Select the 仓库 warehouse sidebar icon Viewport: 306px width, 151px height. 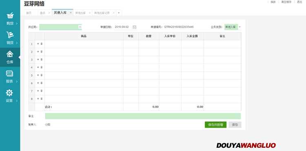pos(10,57)
